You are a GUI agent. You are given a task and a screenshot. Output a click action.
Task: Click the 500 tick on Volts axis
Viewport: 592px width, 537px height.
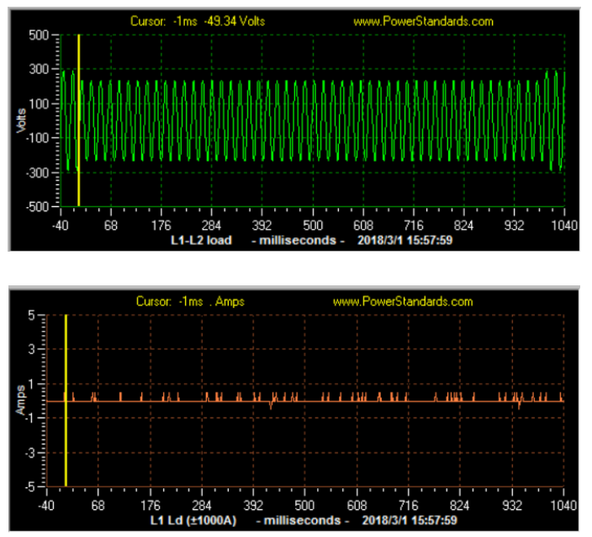tap(40, 35)
